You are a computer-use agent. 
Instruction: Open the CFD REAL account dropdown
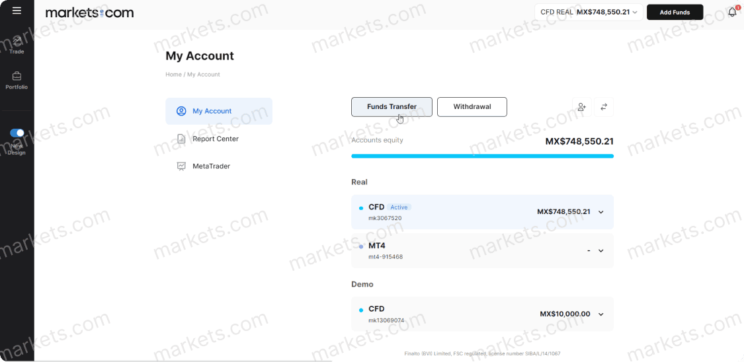(x=589, y=13)
